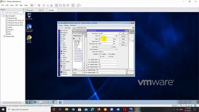199x112 pixels.
Task: Toggle the Src. Port classifier checkbox
Action: pos(99,57)
